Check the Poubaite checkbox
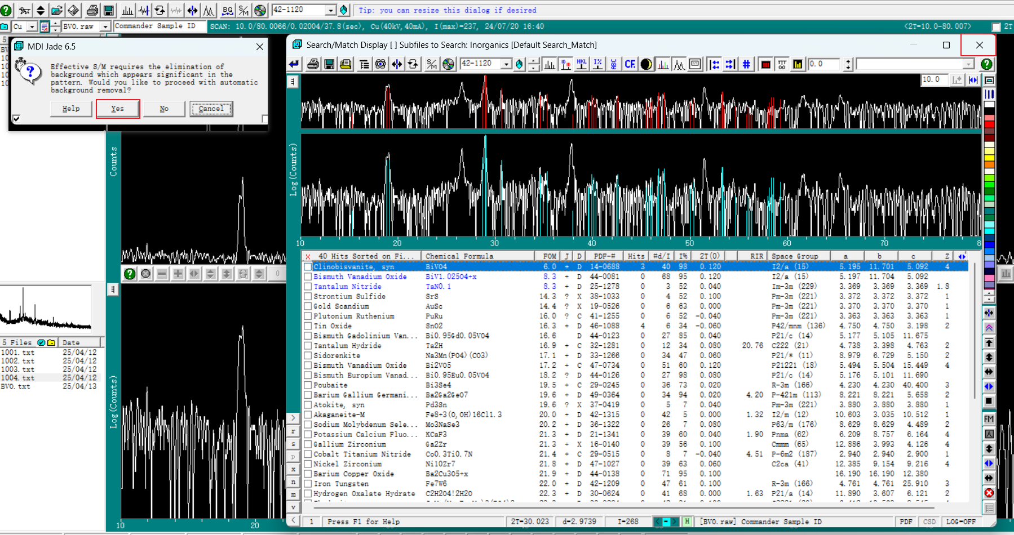 tap(308, 385)
